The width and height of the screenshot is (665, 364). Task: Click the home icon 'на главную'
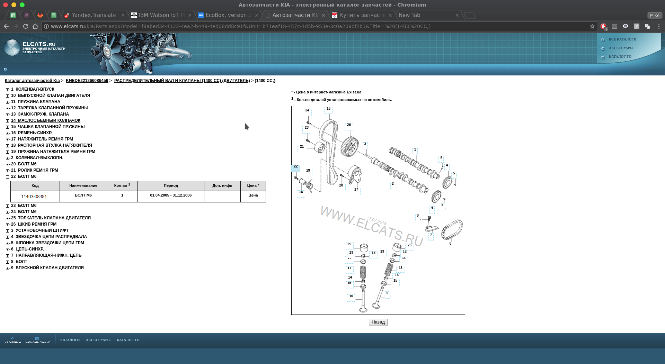click(13, 340)
